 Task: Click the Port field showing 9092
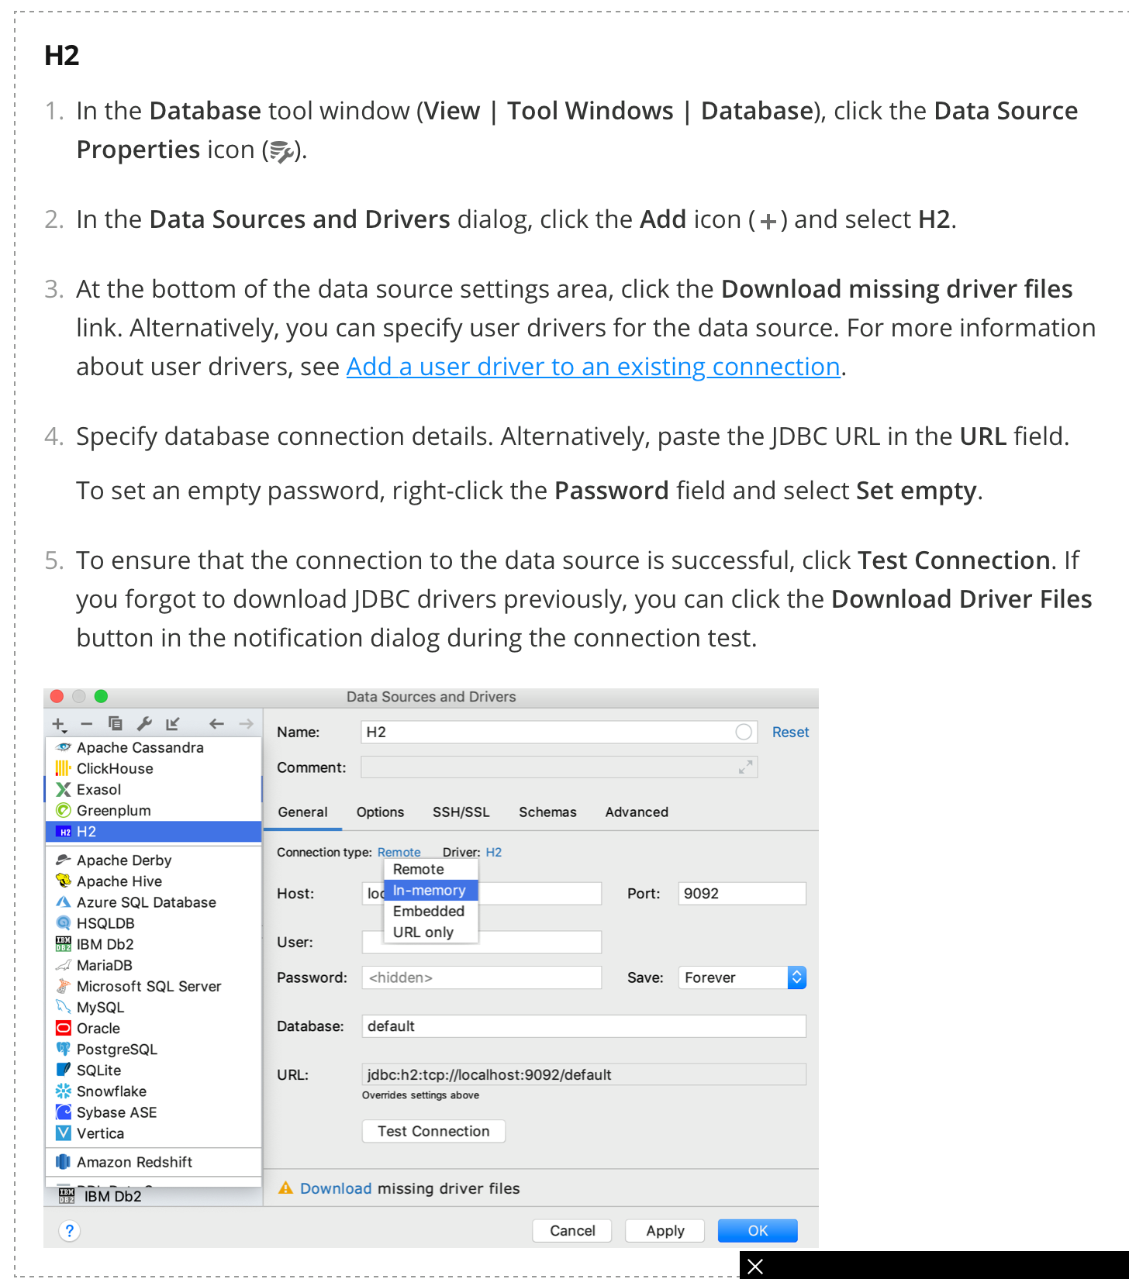[x=742, y=894]
